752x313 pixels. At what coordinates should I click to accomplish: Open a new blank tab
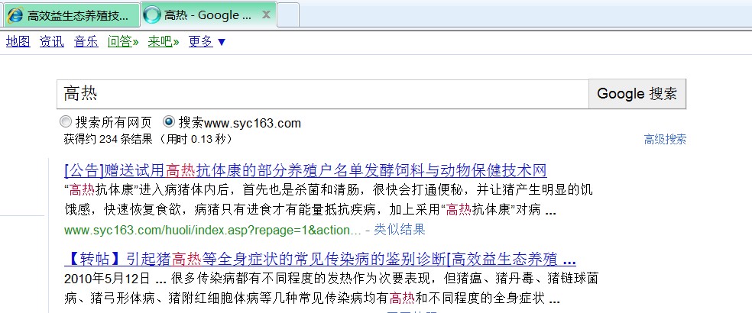pyautogui.click(x=287, y=15)
